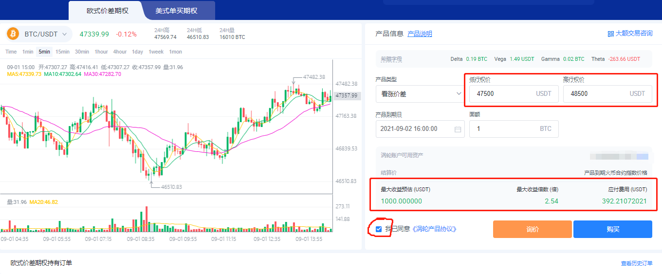Screen dimensions: 662x274
Task: Open the 产品说明 link
Action: tap(420, 34)
